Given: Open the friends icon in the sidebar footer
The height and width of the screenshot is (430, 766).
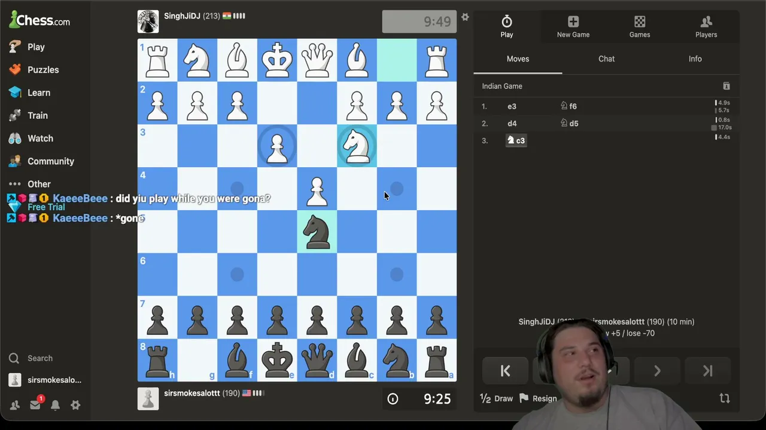Looking at the screenshot, I should coord(15,405).
